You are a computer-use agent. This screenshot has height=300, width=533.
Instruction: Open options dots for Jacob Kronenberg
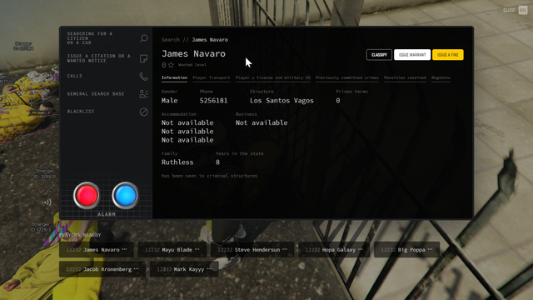(x=137, y=269)
